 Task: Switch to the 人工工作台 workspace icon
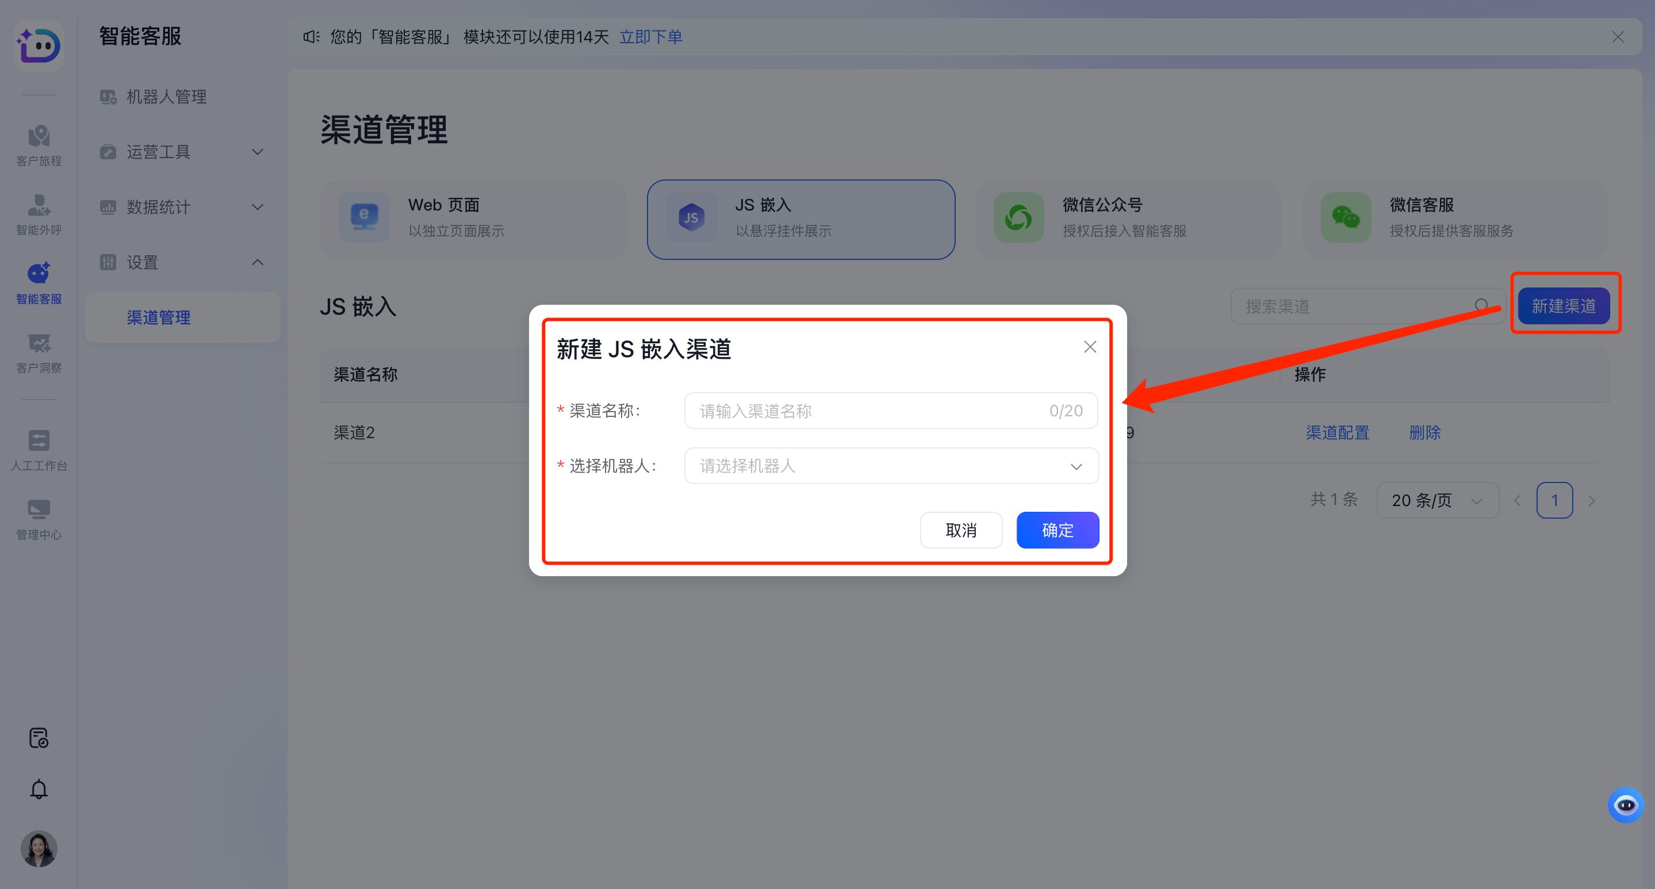point(39,449)
